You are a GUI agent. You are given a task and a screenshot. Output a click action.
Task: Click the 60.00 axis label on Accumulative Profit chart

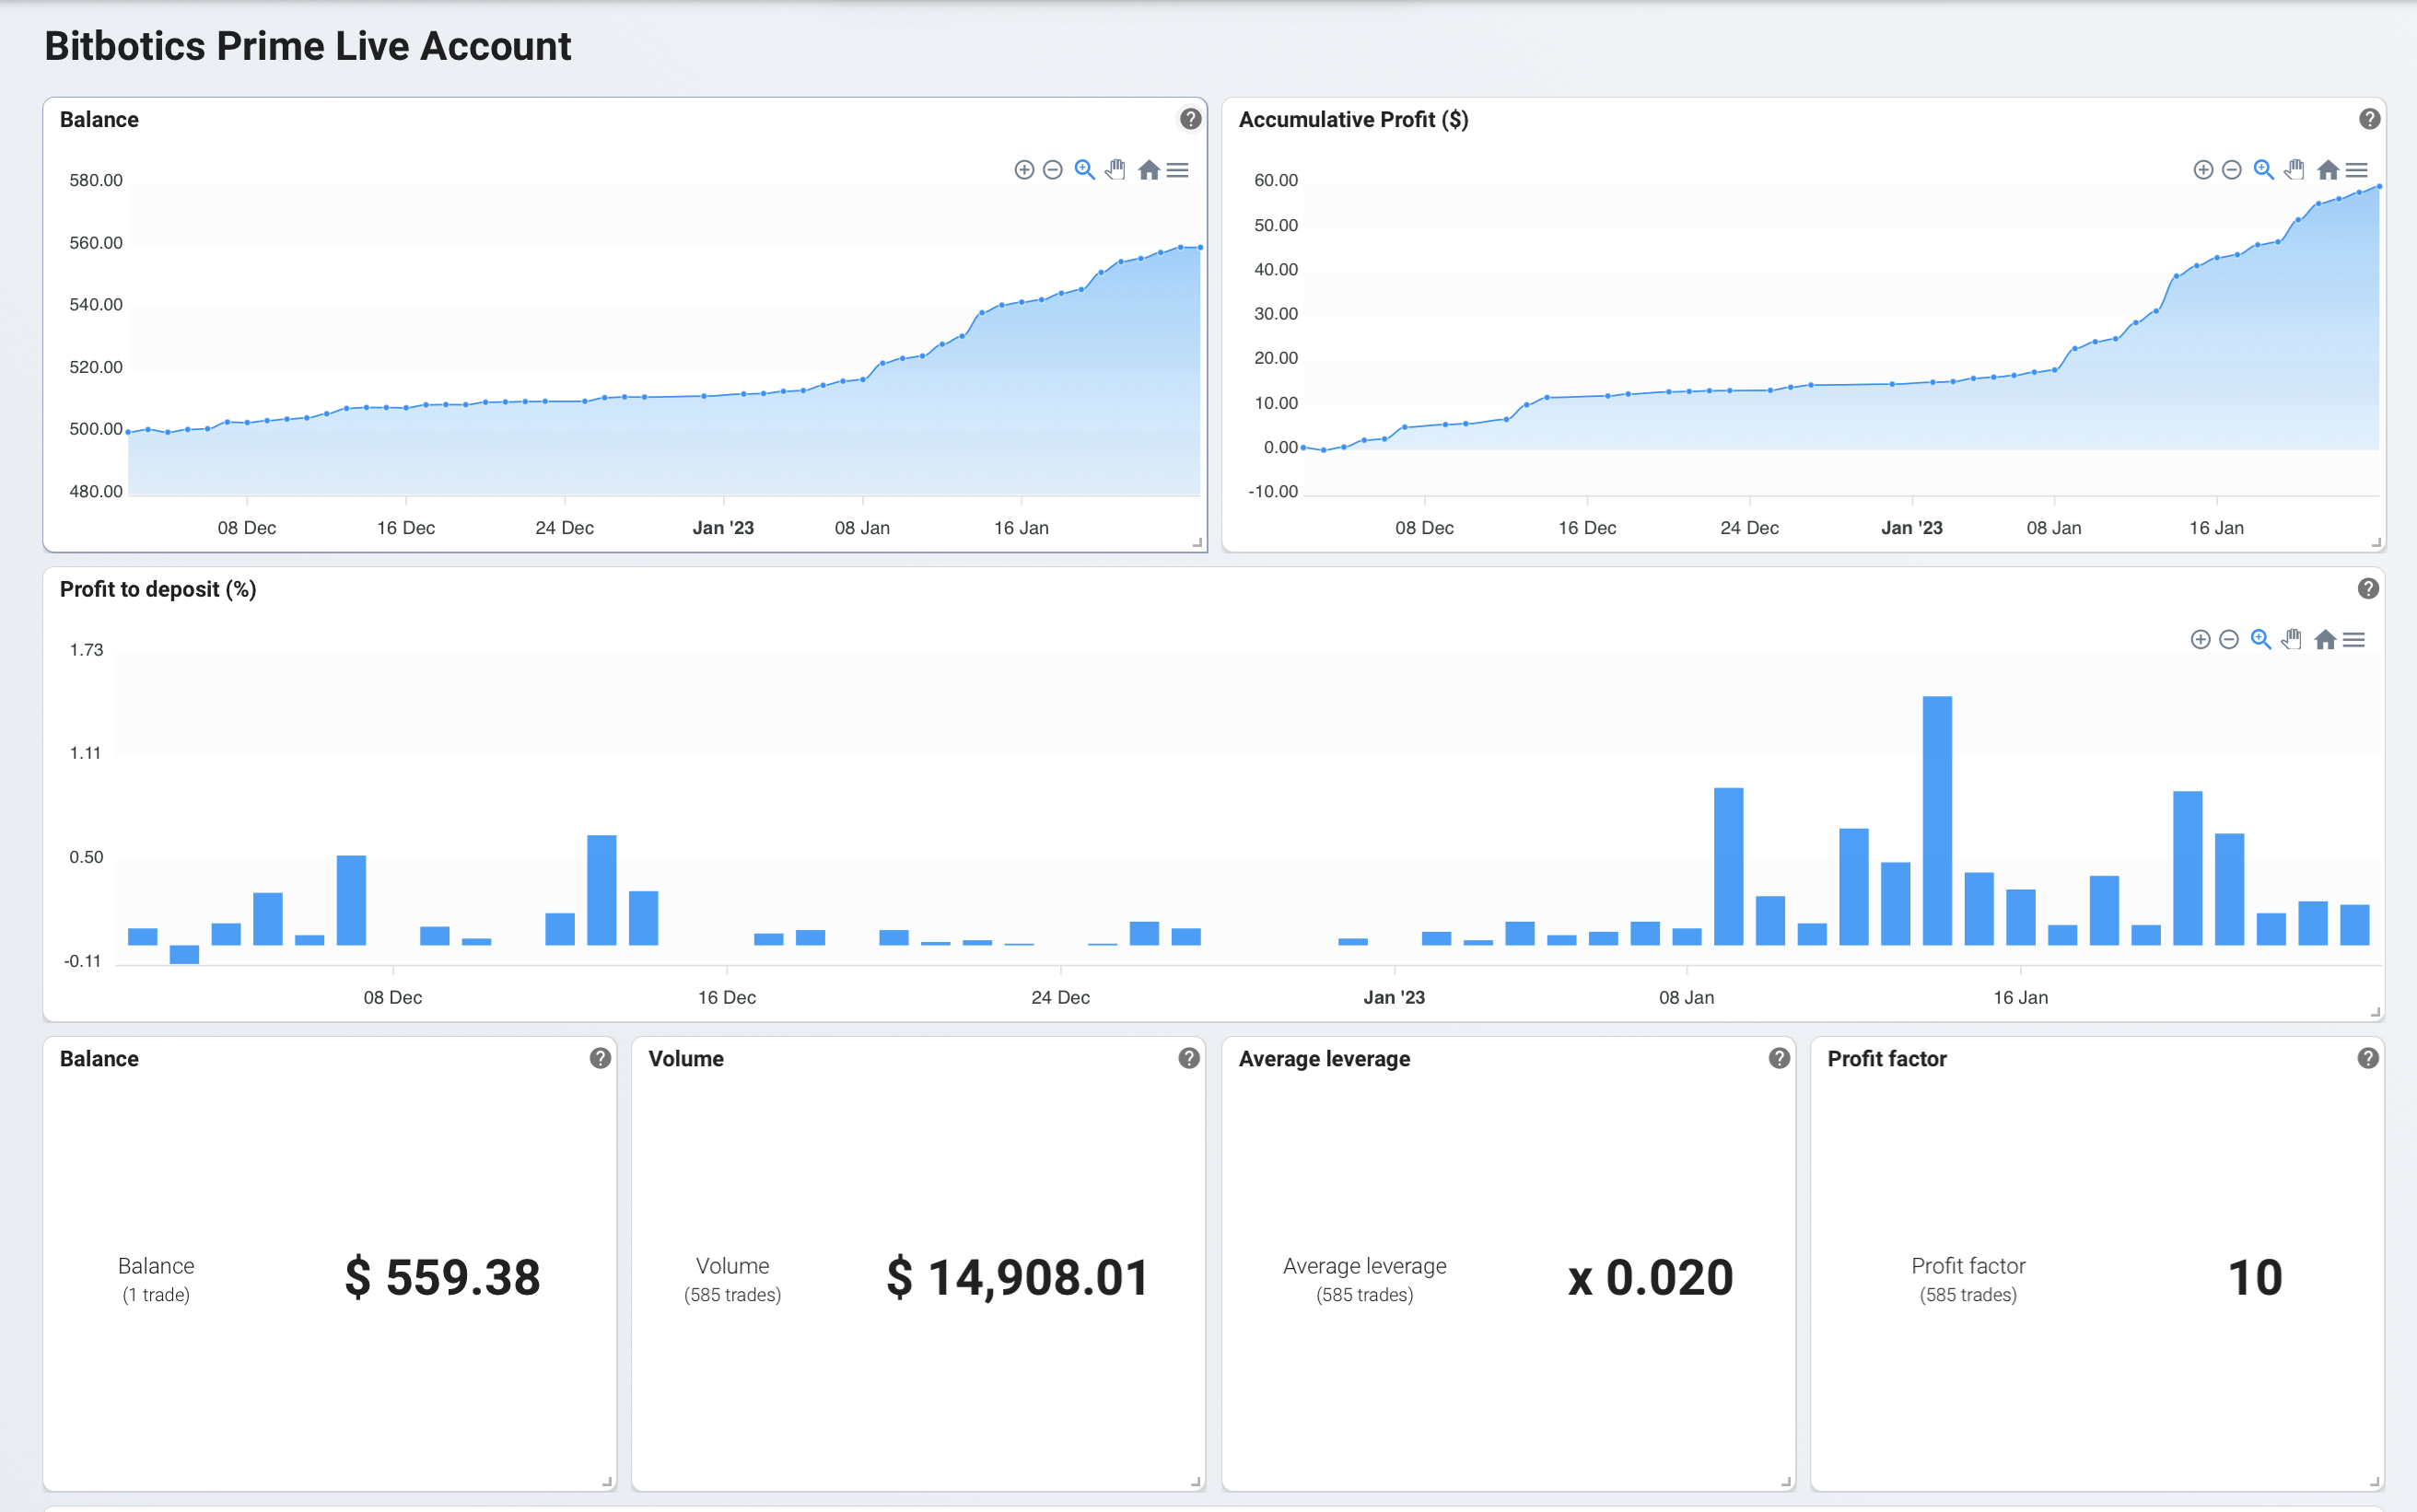click(x=1276, y=181)
